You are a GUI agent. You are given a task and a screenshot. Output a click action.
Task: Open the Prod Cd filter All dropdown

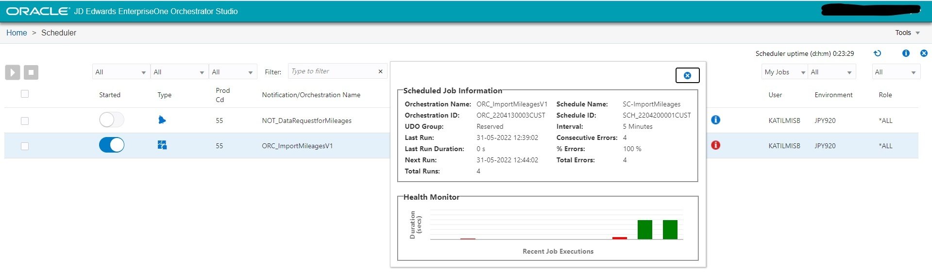pyautogui.click(x=233, y=72)
